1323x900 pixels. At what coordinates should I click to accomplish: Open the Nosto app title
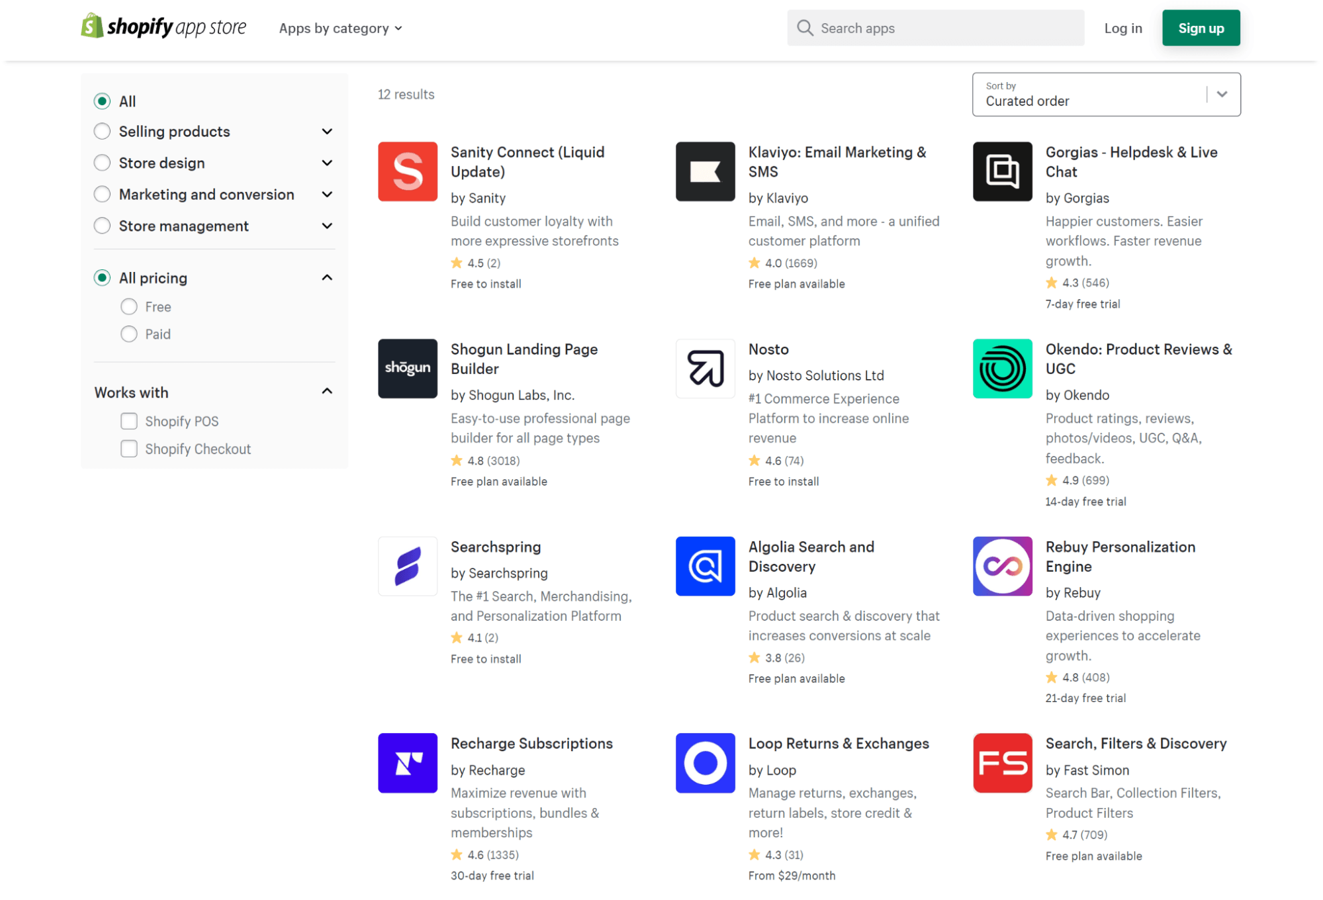pyautogui.click(x=768, y=349)
